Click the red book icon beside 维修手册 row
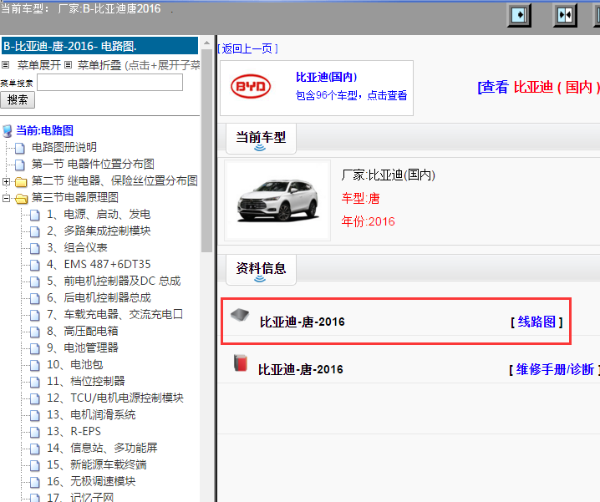600x502 pixels. tap(241, 363)
